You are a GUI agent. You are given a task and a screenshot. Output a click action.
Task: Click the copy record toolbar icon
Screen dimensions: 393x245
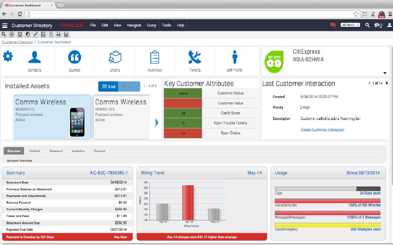[x=28, y=34]
